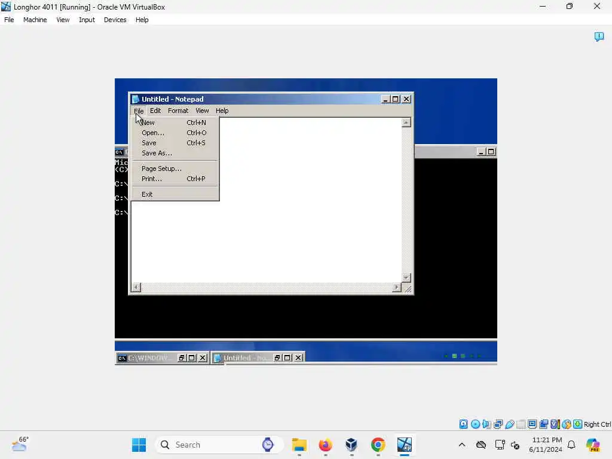
Task: Minimize the command prompt window
Action: [481, 152]
